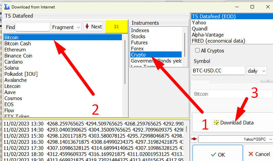Enable the All Cryptos checkbox
273x161 pixels.
pyautogui.click(x=198, y=51)
